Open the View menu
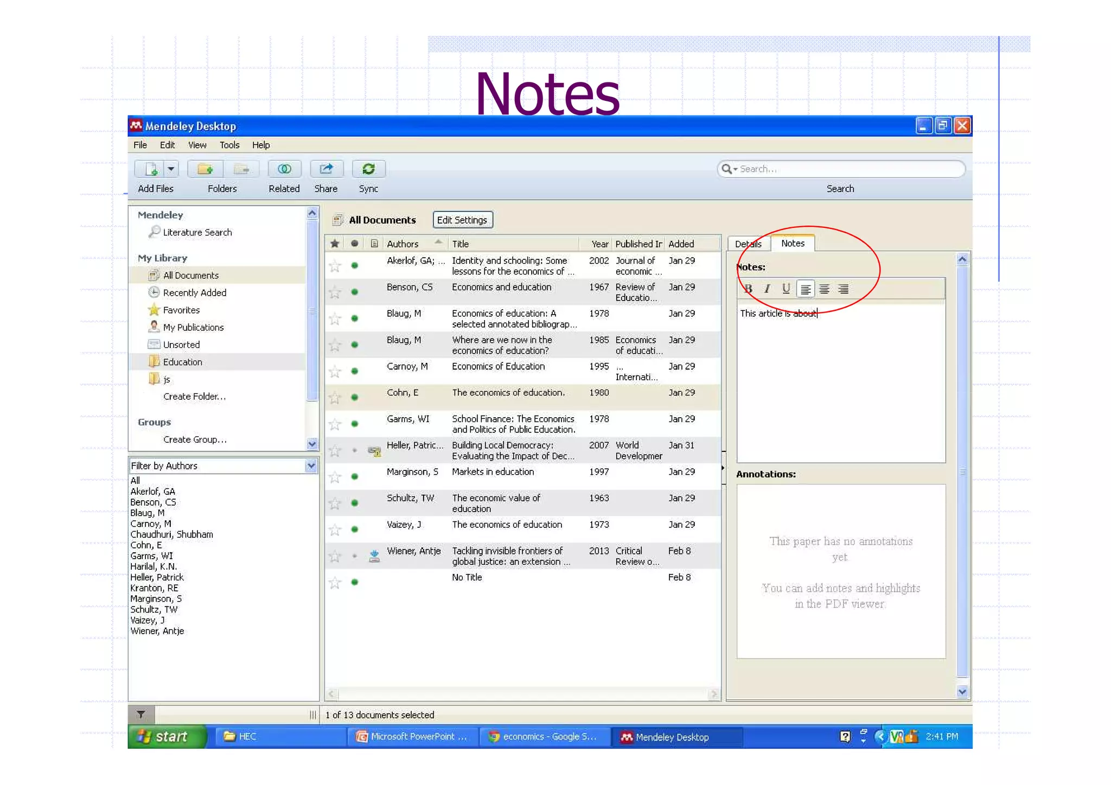Screen dimensions: 1111x785 coord(197,145)
